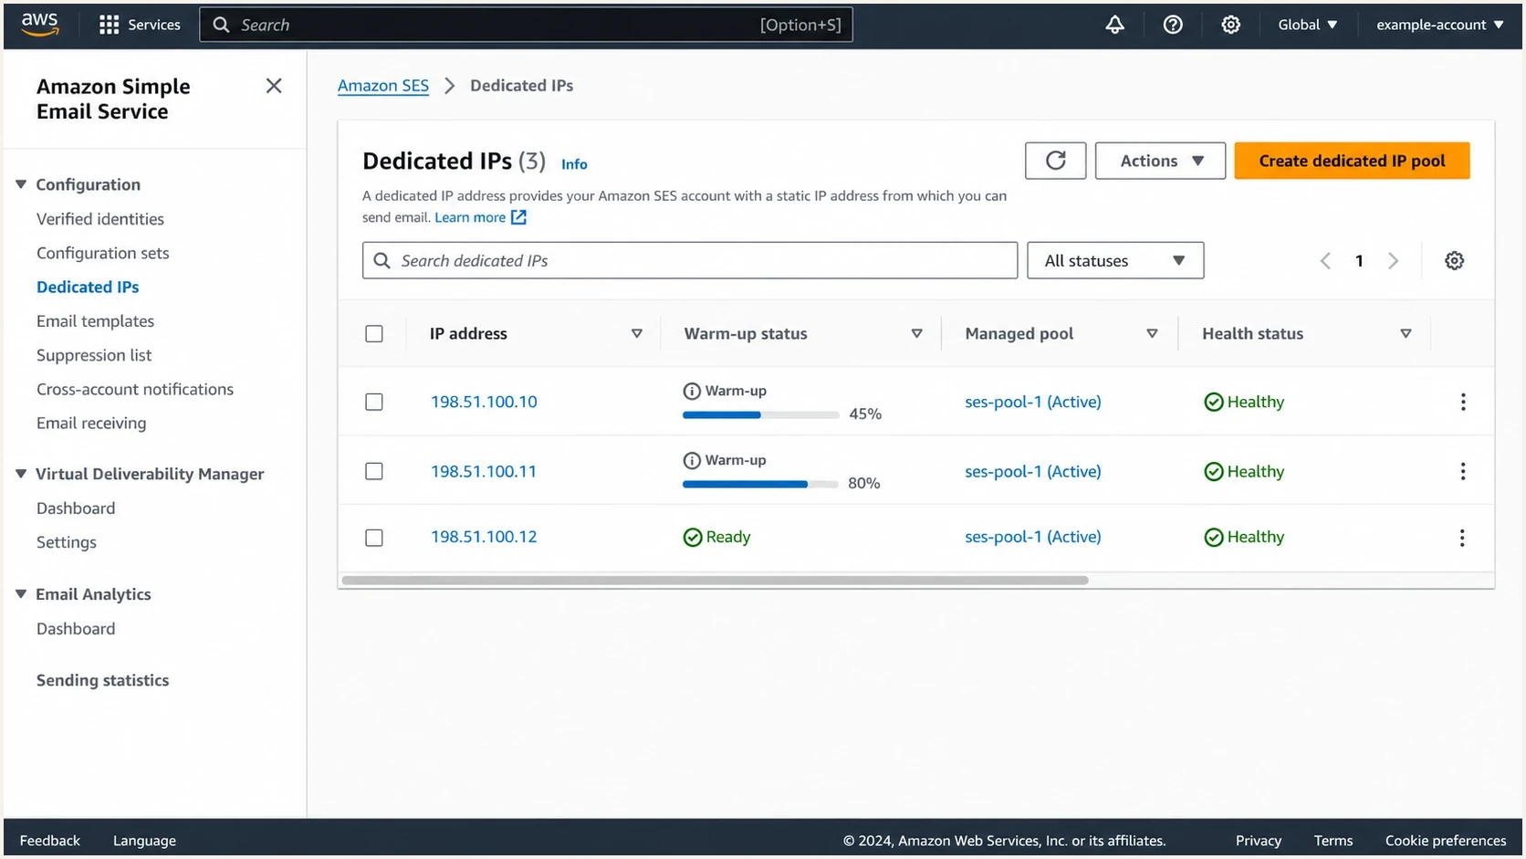The image size is (1526, 859).
Task: Click the 45% warm-up progress bar
Action: (x=760, y=414)
